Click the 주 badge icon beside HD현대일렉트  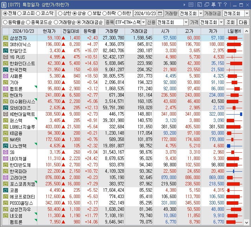pyautogui.click(x=6, y=114)
